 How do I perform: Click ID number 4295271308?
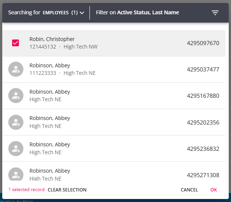(203, 175)
